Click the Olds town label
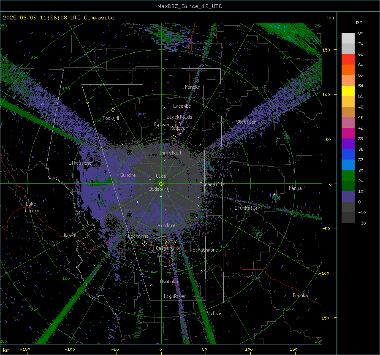Image resolution: width=380 pixels, height=355 pixels. point(161,176)
